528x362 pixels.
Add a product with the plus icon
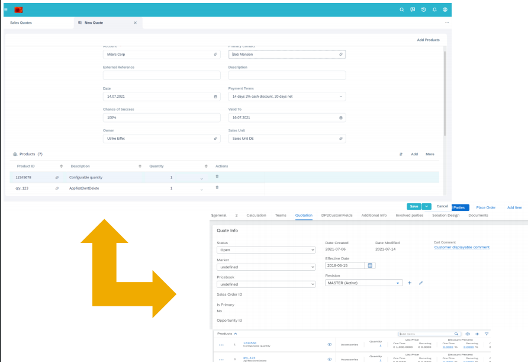pos(477,334)
